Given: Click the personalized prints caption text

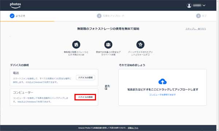Looking at the screenshot, I should [141, 53].
